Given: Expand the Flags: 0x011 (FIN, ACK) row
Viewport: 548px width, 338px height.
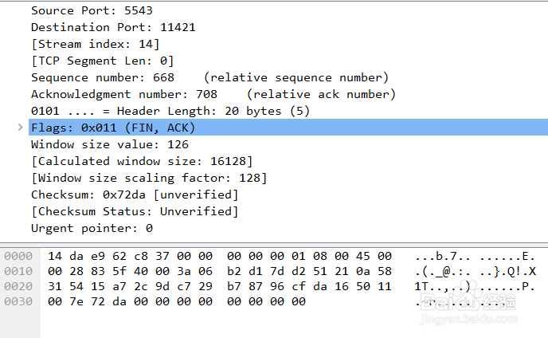Looking at the screenshot, I should point(20,128).
